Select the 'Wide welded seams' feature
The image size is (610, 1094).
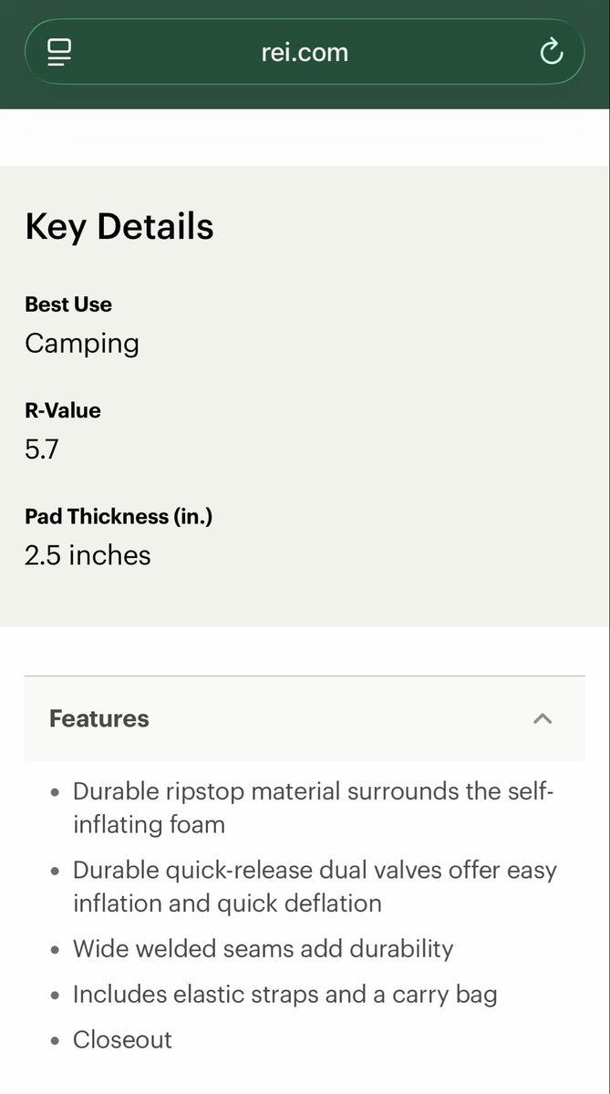263,948
